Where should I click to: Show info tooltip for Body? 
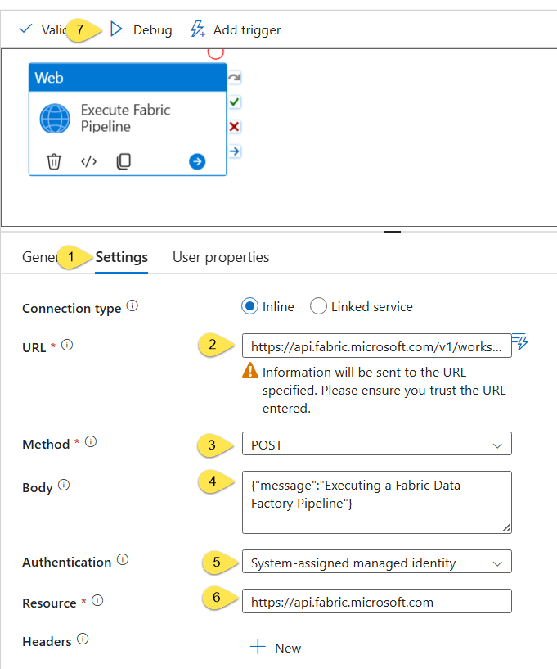(x=64, y=485)
